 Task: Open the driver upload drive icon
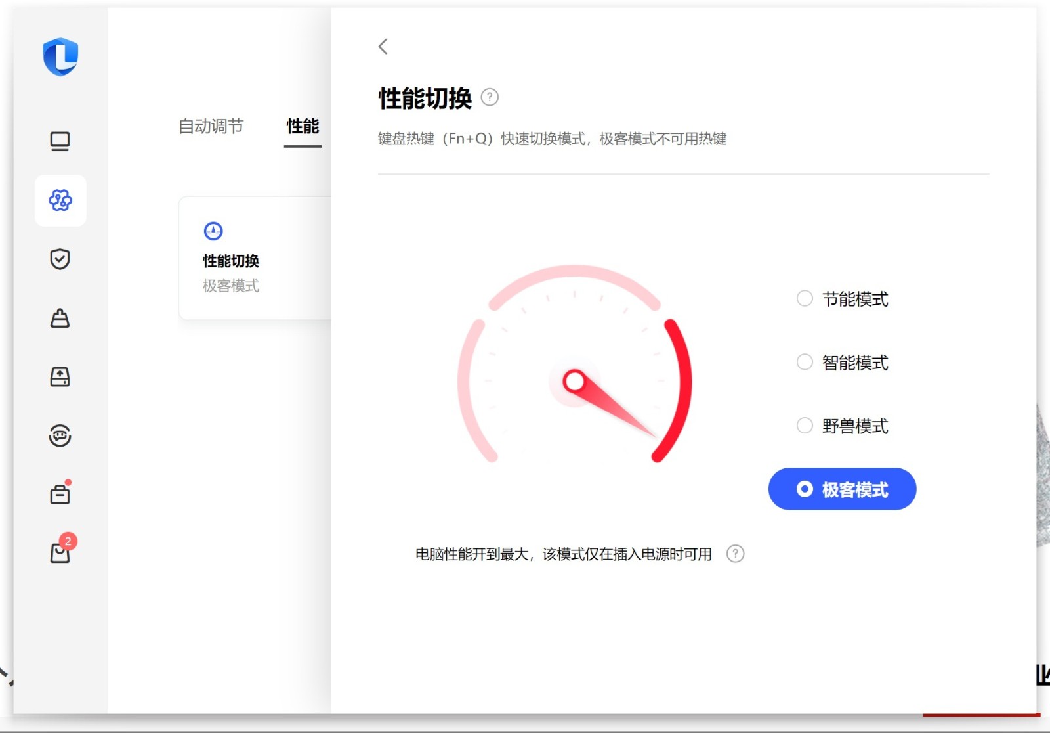tap(60, 377)
